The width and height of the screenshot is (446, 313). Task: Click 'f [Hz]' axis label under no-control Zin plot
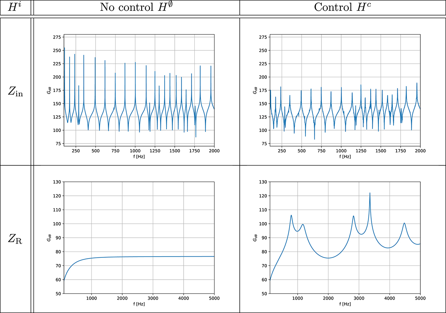coord(139,157)
